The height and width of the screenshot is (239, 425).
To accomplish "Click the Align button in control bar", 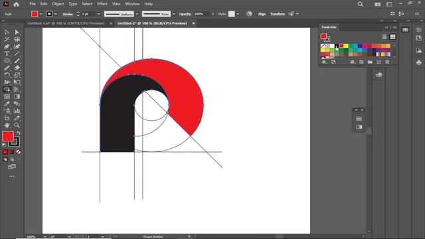I will pyautogui.click(x=262, y=14).
